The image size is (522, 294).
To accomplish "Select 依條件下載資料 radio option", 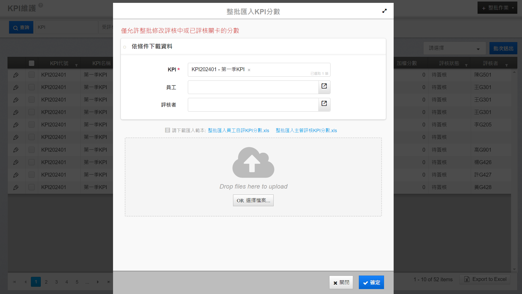I will tap(125, 47).
